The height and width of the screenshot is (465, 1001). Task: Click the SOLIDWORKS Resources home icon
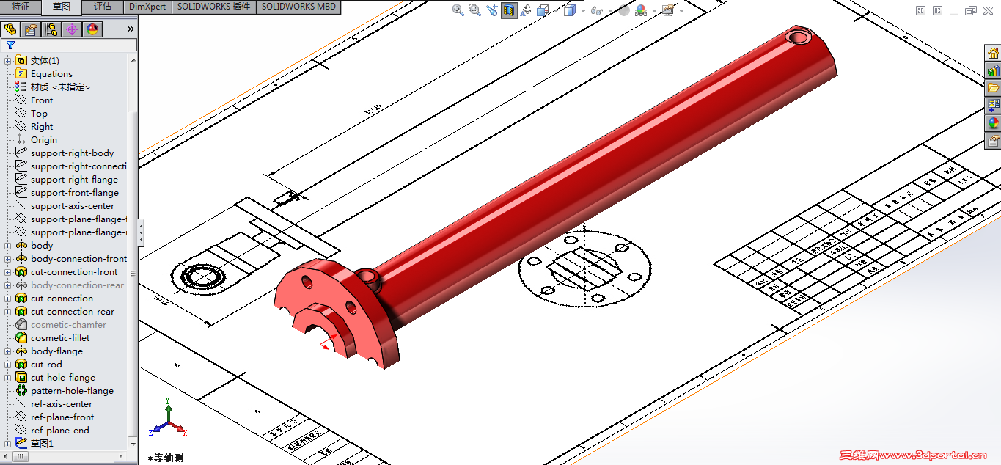tap(993, 53)
